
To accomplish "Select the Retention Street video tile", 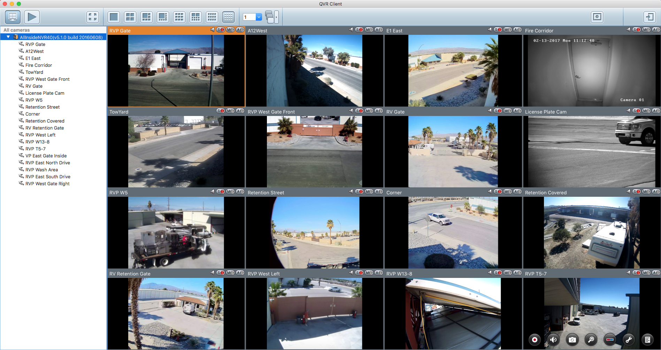I will tap(315, 232).
